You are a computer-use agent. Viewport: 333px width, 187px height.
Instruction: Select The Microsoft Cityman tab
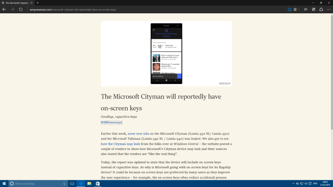(x=17, y=3)
